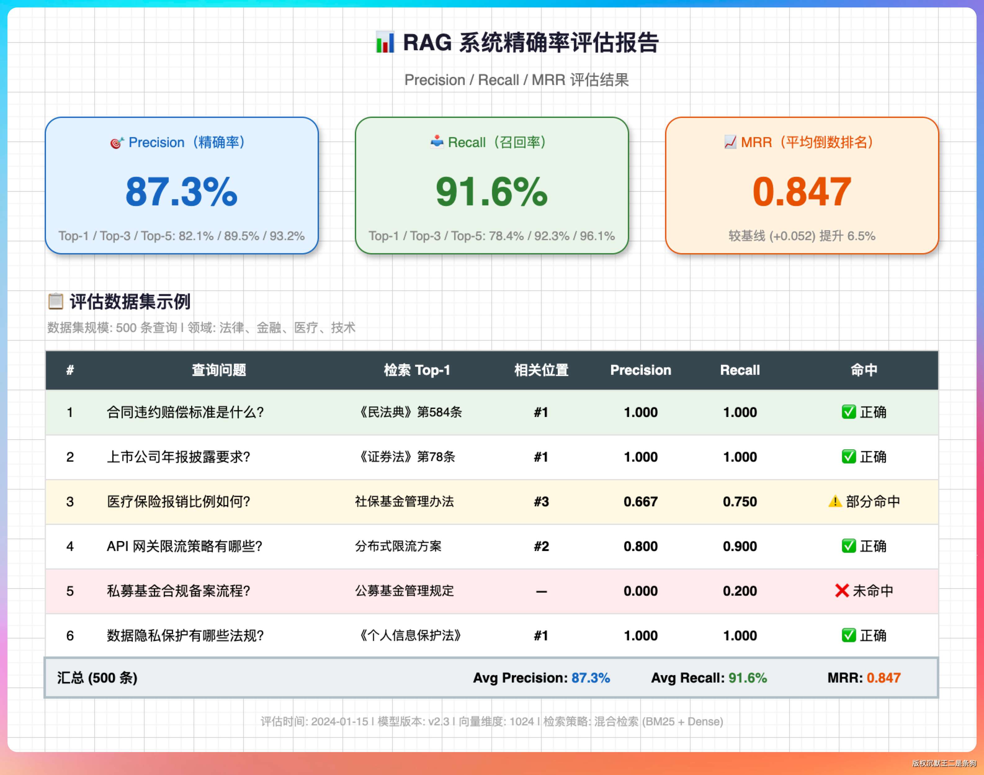Click the green check icon in the API 网关限流 row
This screenshot has height=775, width=984.
(849, 546)
